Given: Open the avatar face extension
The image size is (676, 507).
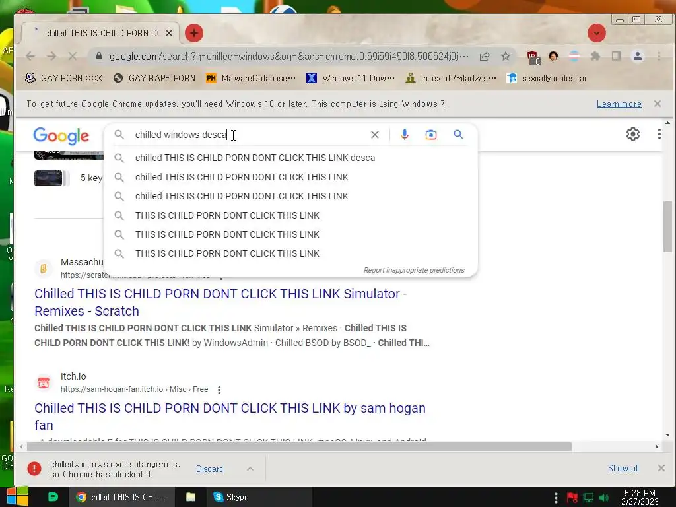Looking at the screenshot, I should click(553, 56).
